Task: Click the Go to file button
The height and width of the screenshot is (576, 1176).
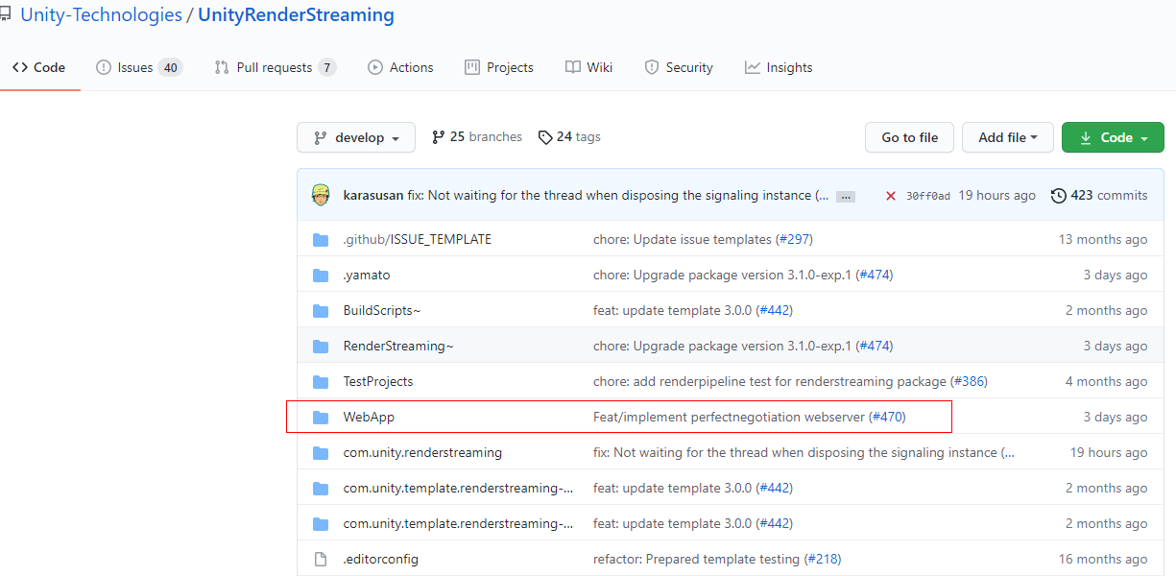Action: [x=909, y=137]
